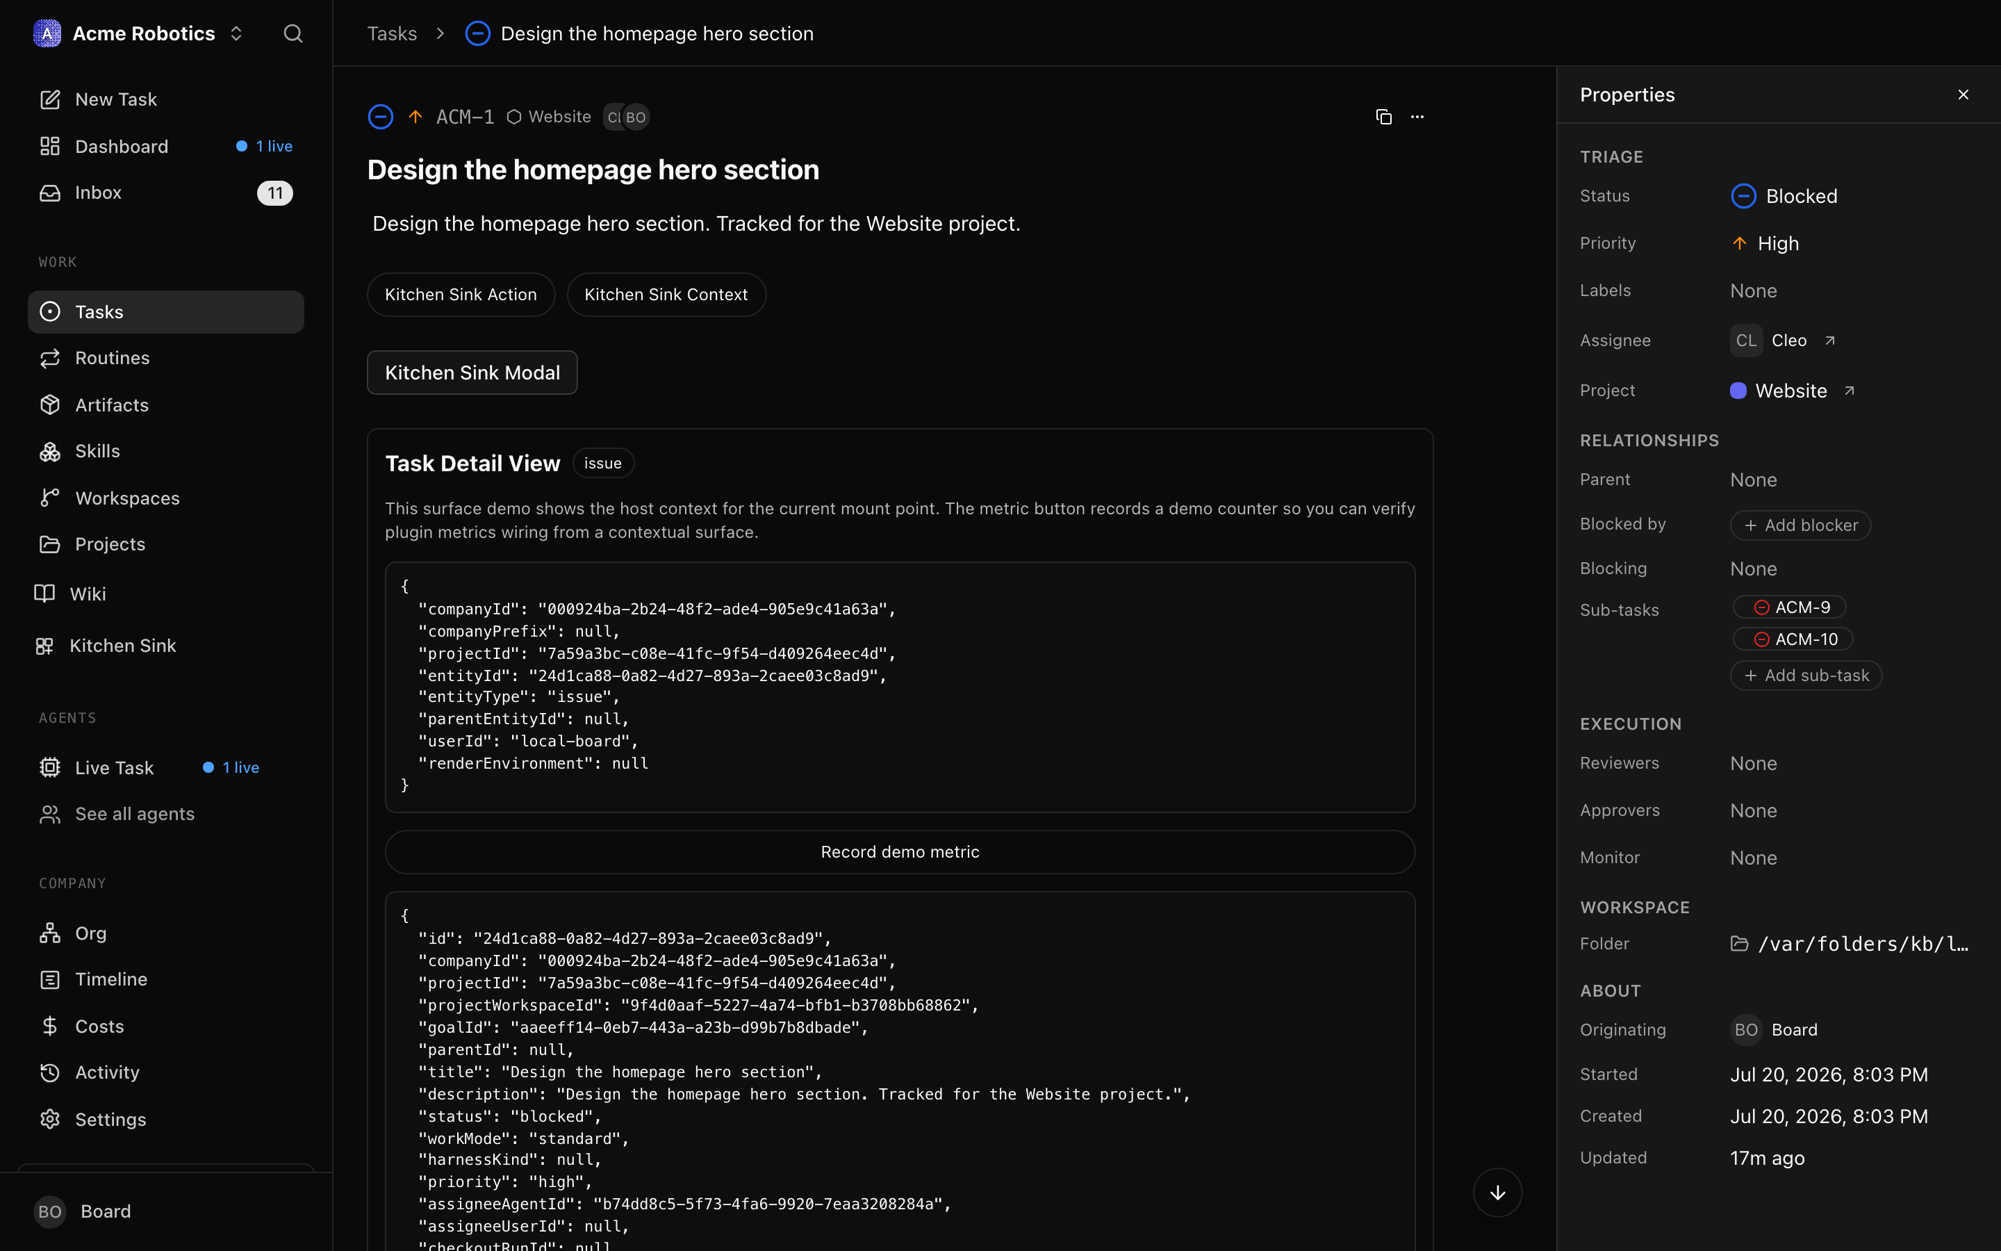Click the Add sub-task button
Viewport: 2001px width, 1251px height.
click(x=1806, y=676)
